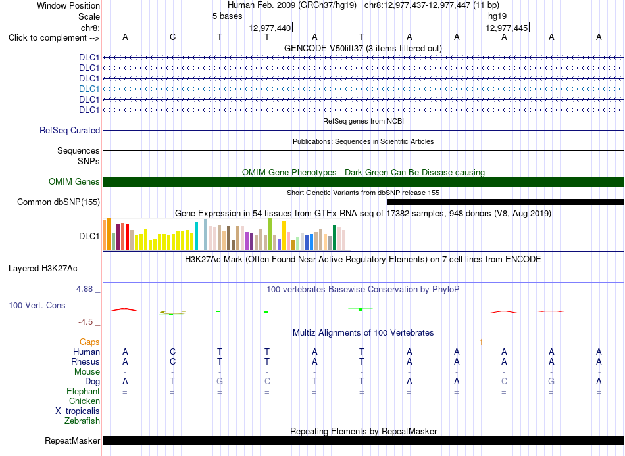
Task: Click the 'RepeatMasker' track label
Action: (x=72, y=440)
